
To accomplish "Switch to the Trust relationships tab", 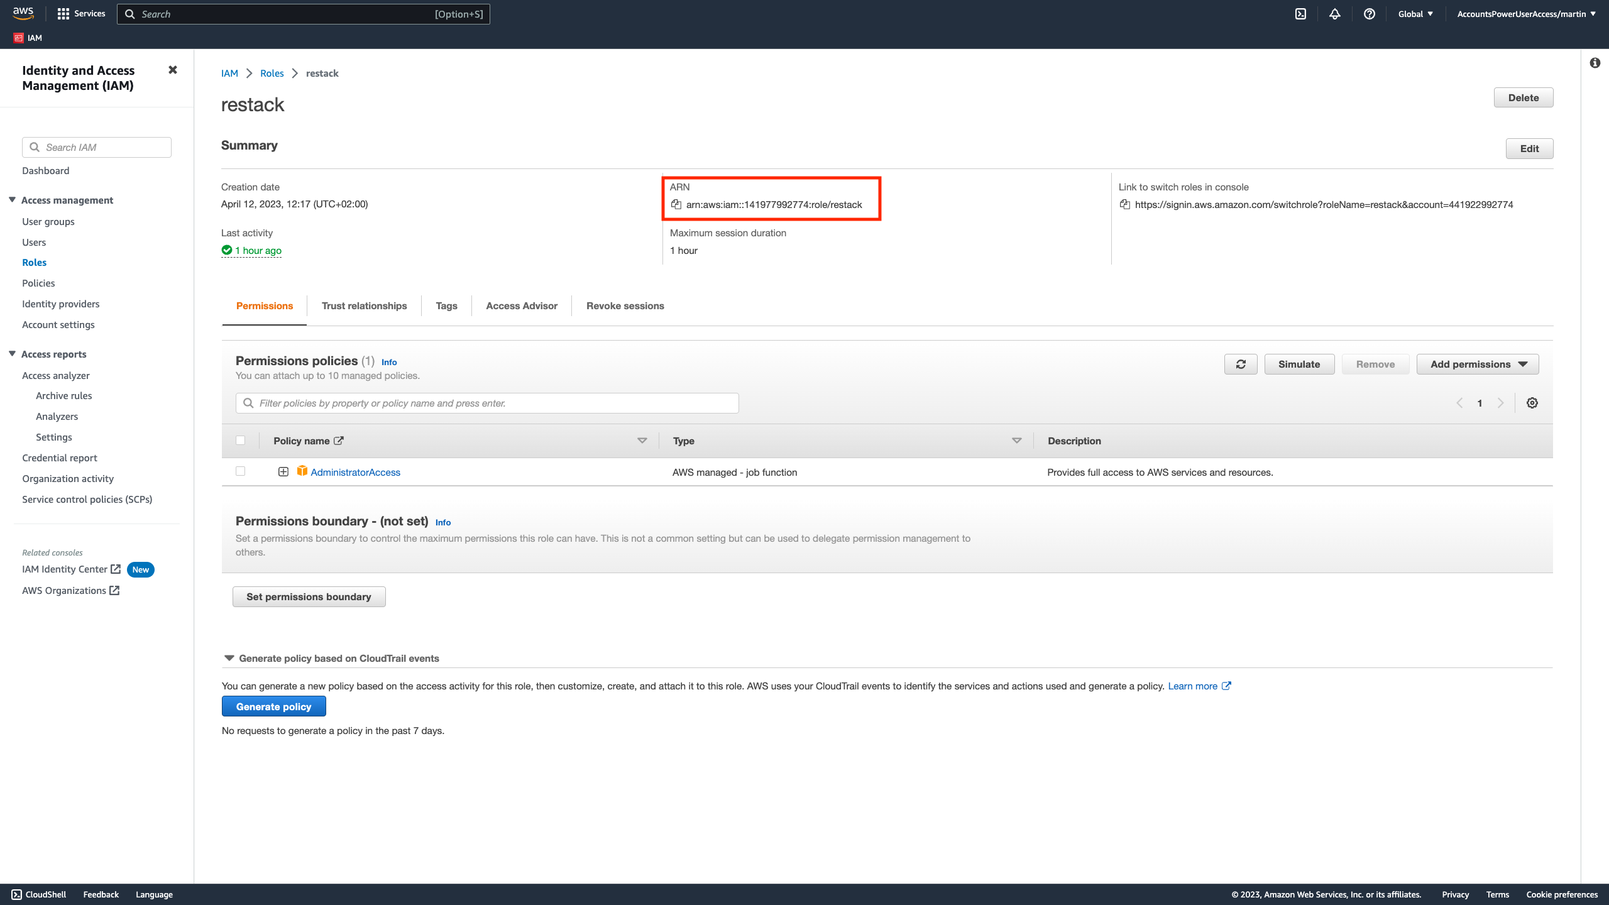I will point(364,306).
